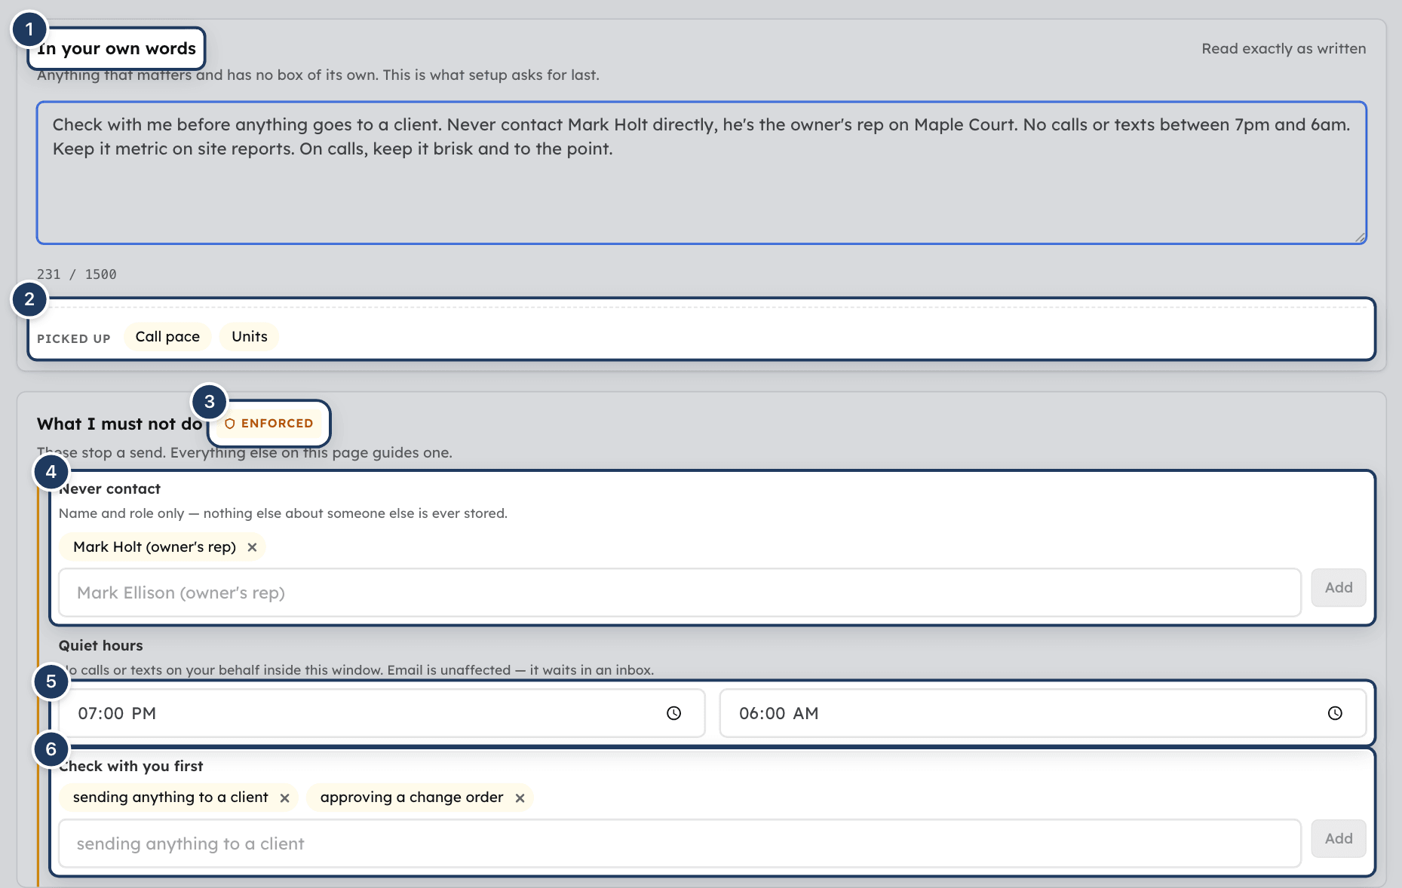The image size is (1402, 888).
Task: Focus the 'In your own words' text area
Action: point(701,173)
